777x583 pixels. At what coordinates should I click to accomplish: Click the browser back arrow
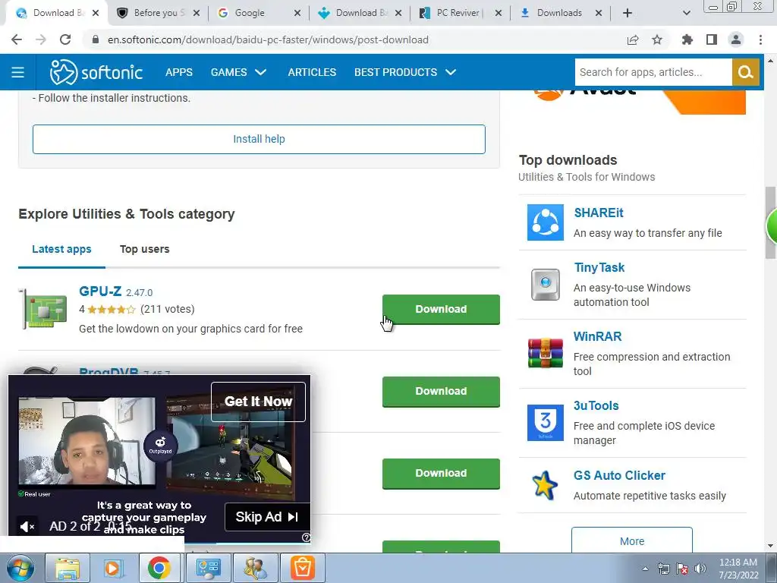coord(17,39)
